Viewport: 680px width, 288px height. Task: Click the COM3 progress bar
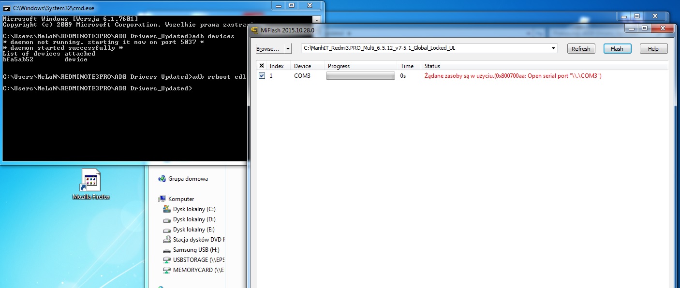pos(360,76)
